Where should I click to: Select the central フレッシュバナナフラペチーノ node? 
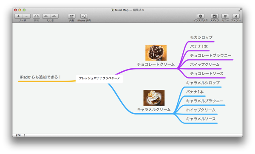point(99,78)
